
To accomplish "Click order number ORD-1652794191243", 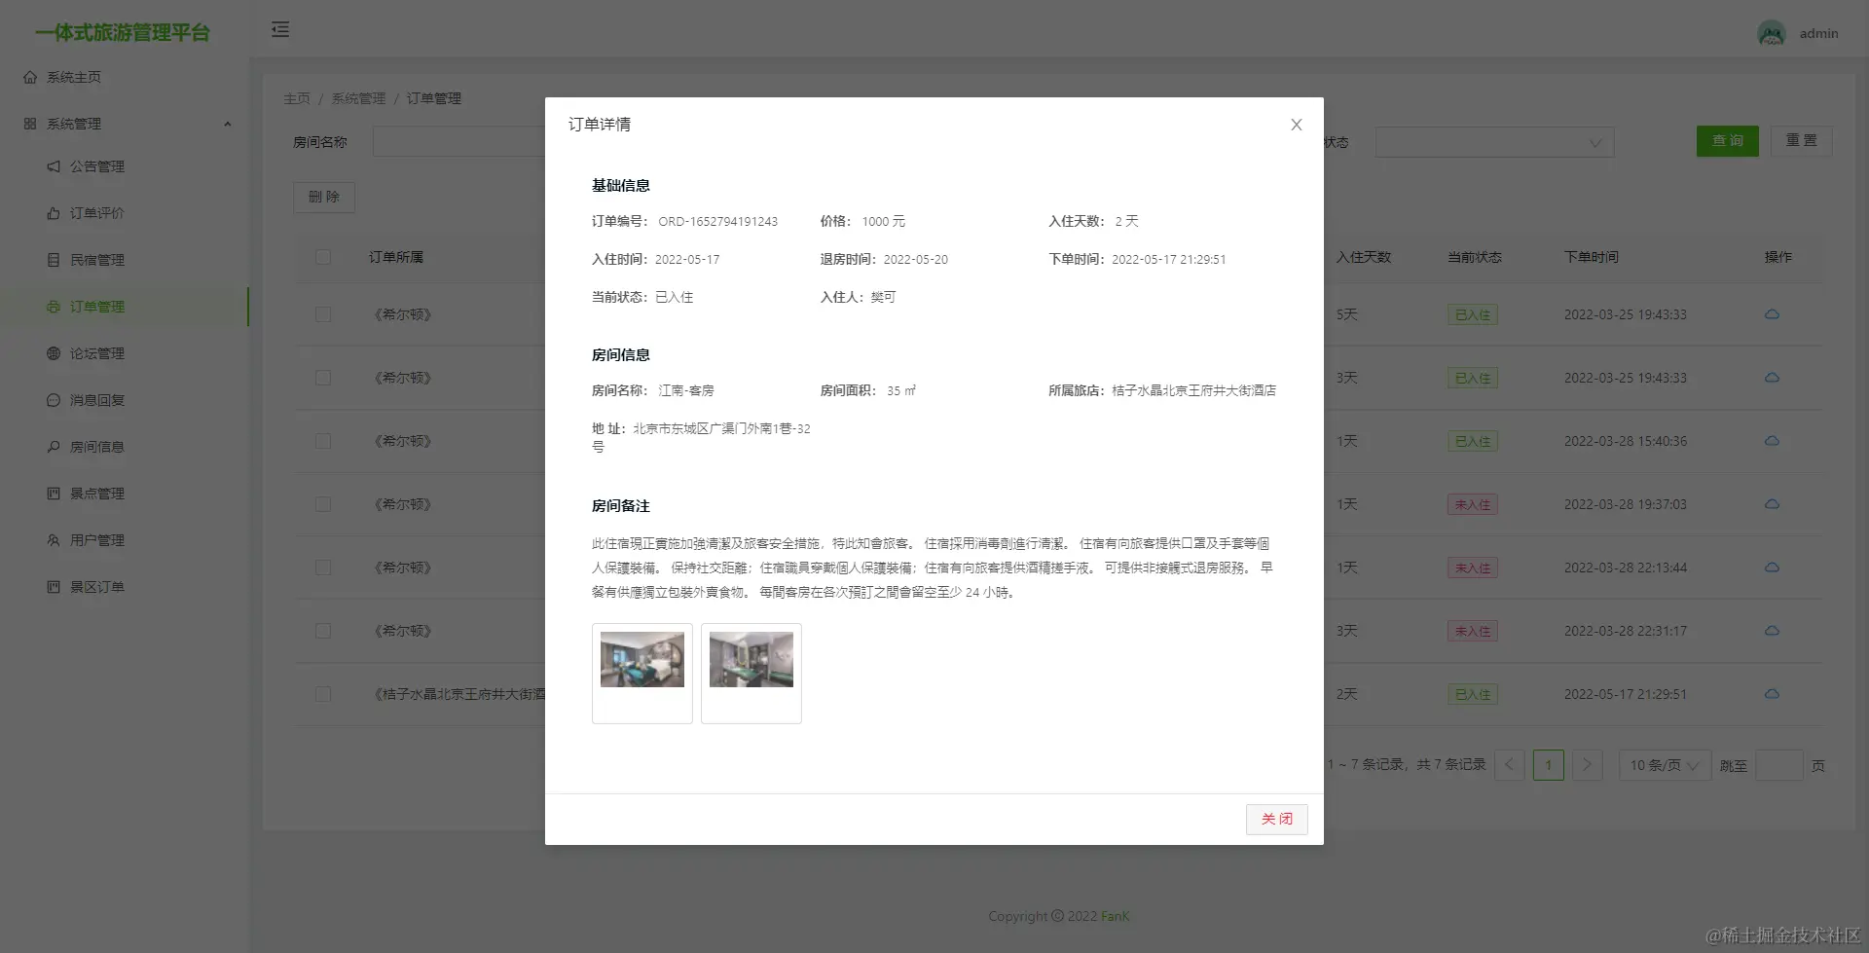I will [x=717, y=221].
